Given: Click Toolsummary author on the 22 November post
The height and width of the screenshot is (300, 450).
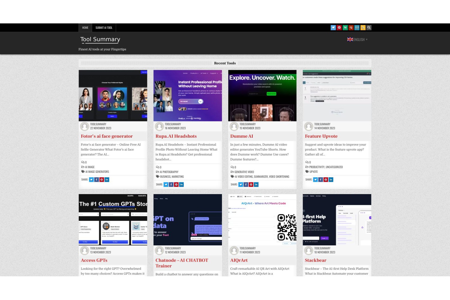Looking at the screenshot, I should pyautogui.click(x=98, y=124).
